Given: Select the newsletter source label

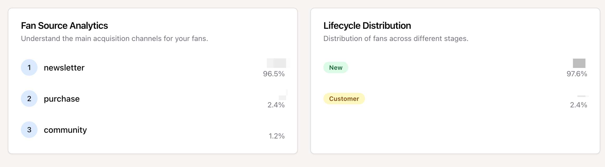Looking at the screenshot, I should pos(64,68).
